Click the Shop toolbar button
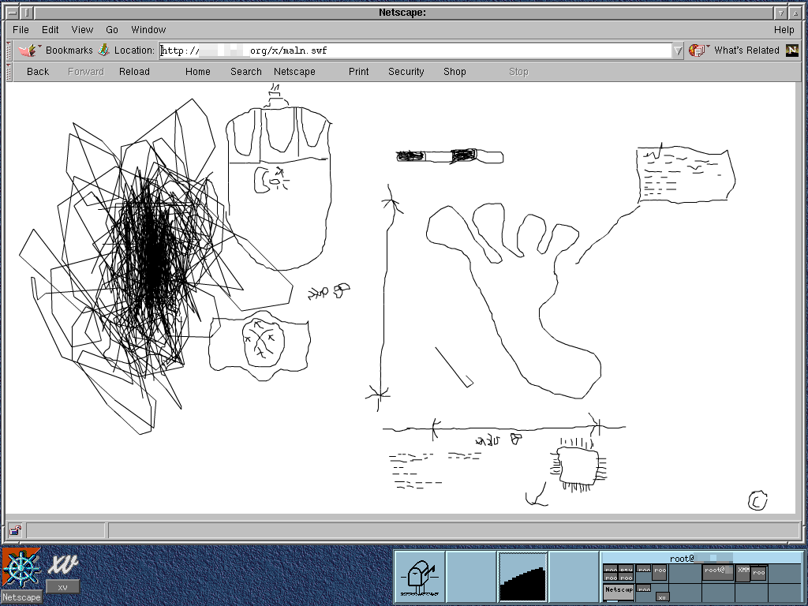This screenshot has height=606, width=808. (x=454, y=72)
